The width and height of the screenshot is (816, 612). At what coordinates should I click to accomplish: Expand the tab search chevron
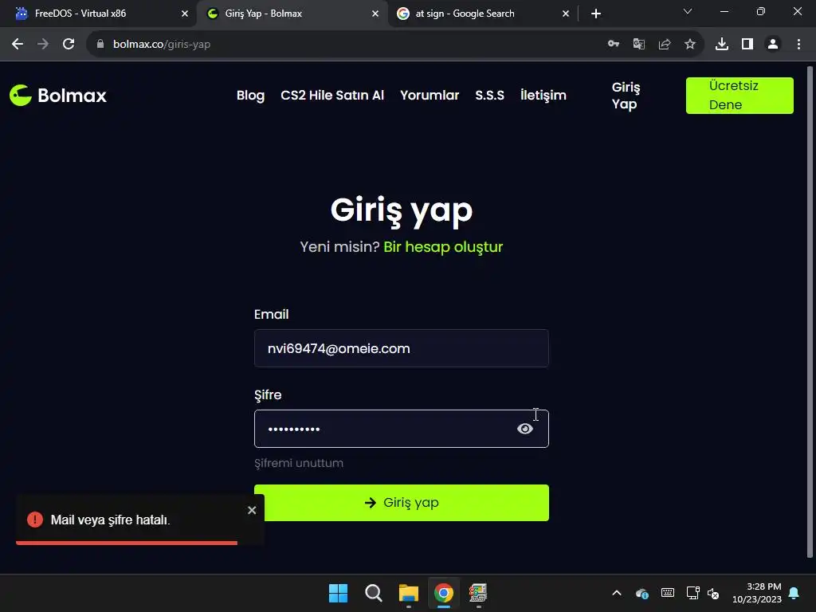[688, 11]
